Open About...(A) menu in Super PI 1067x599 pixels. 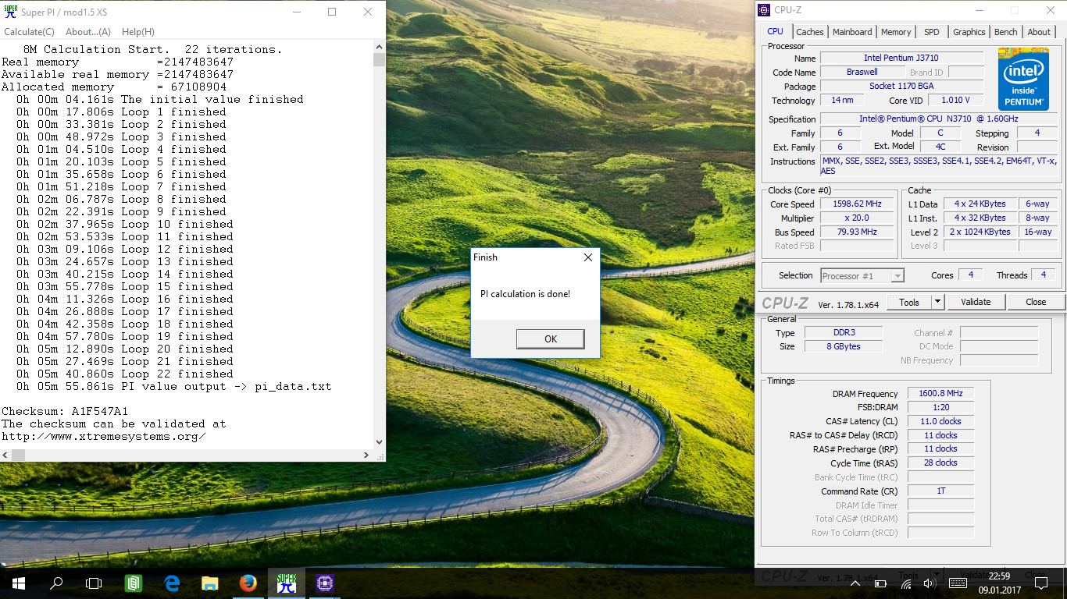click(88, 32)
